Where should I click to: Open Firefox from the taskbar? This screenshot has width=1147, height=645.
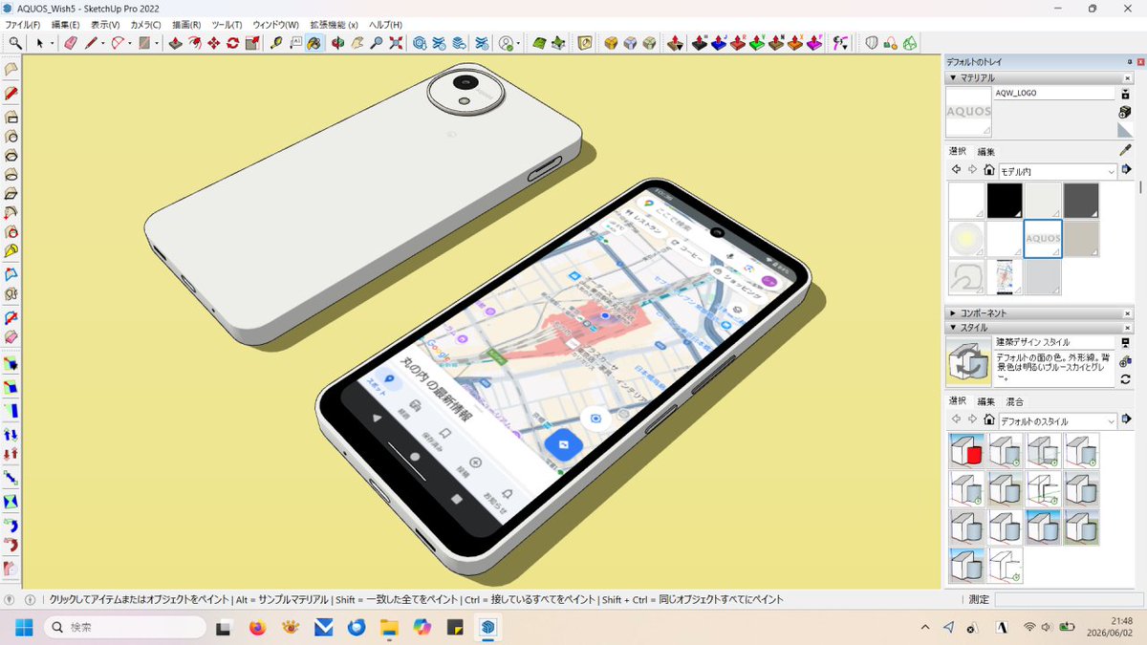pyautogui.click(x=256, y=628)
